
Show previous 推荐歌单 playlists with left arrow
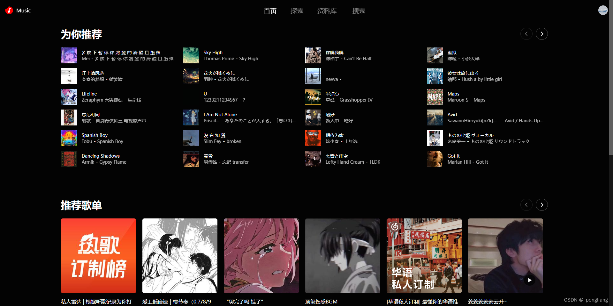point(526,205)
